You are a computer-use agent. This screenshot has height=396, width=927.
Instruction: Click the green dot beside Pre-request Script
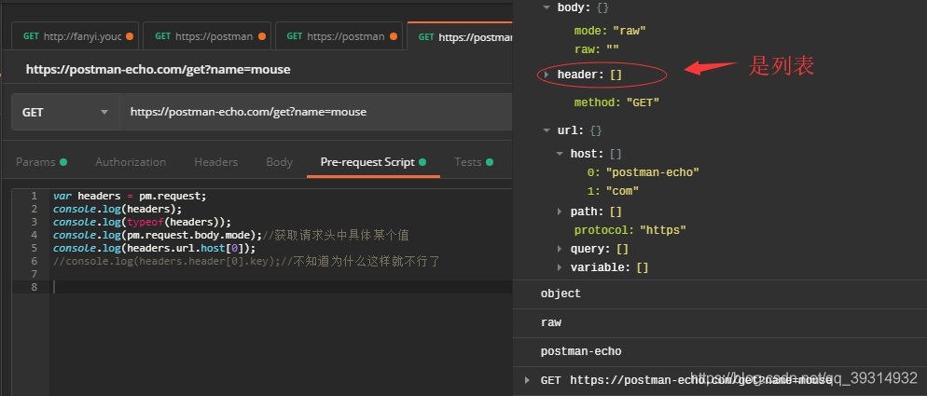click(422, 162)
